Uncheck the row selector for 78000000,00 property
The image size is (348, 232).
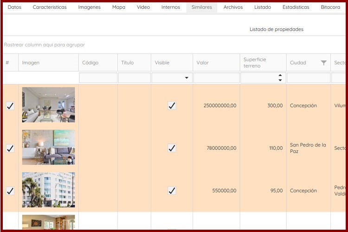tap(10, 148)
